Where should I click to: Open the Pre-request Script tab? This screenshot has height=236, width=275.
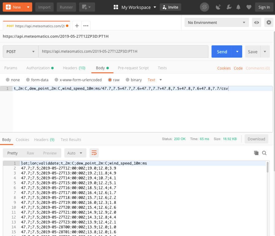tap(133, 68)
